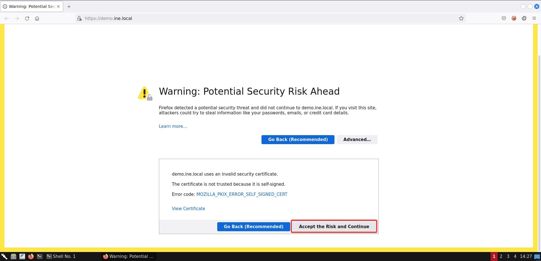The image size is (541, 261).
Task: Click the connection security lock icon
Action: tap(80, 18)
